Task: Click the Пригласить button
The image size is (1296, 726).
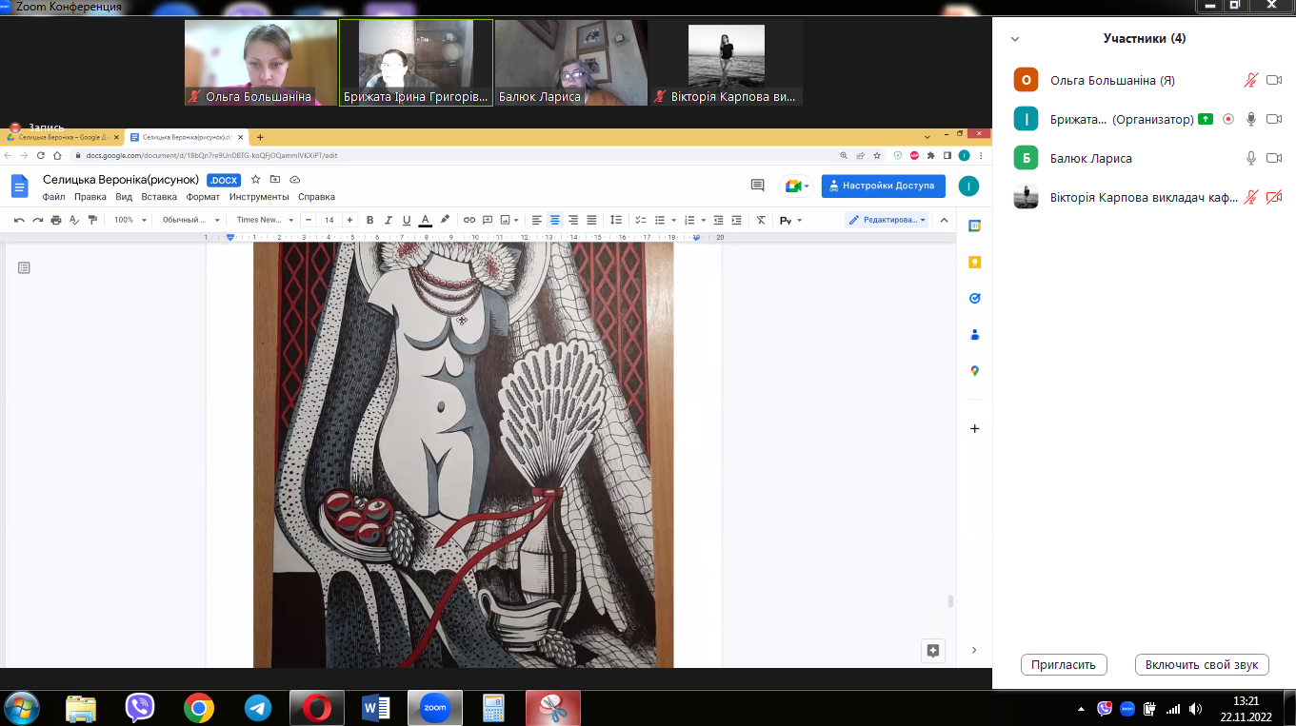Action: click(x=1064, y=665)
